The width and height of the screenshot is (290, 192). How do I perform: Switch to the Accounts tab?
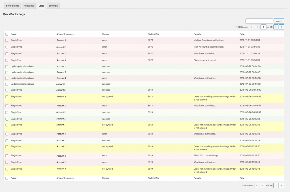click(29, 6)
